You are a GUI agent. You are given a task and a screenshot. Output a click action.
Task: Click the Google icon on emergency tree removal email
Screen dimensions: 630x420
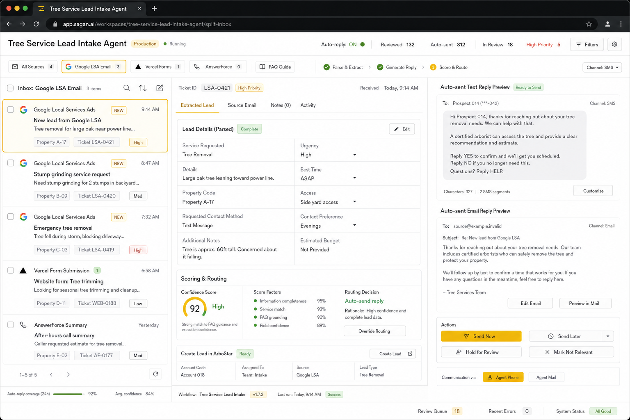[x=24, y=217]
